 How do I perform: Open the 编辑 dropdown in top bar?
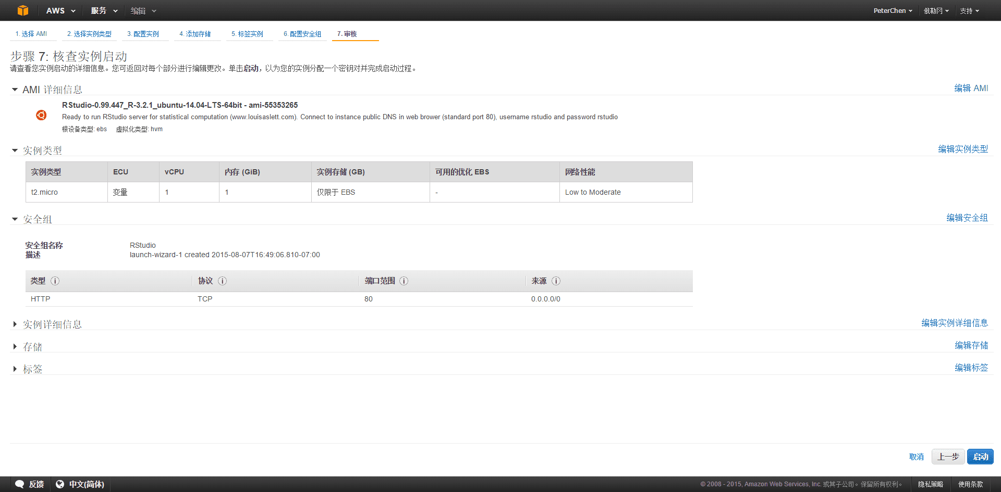143,10
